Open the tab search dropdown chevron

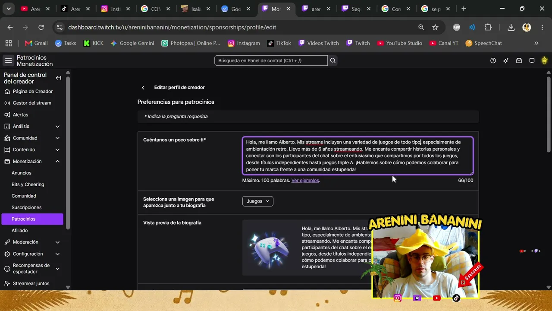point(9,9)
